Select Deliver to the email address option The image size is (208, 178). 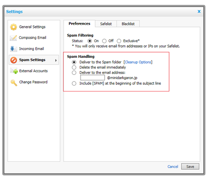(74, 73)
